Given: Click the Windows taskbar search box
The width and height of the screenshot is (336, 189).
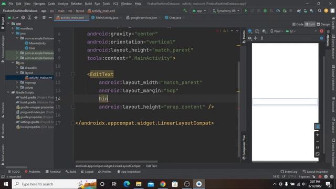Looking at the screenshot, I should (54, 184).
